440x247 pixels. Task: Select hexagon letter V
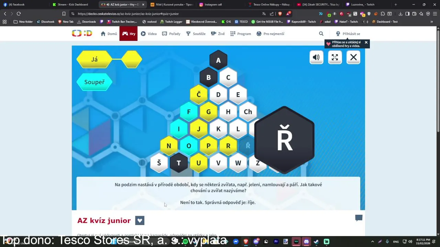point(218,163)
